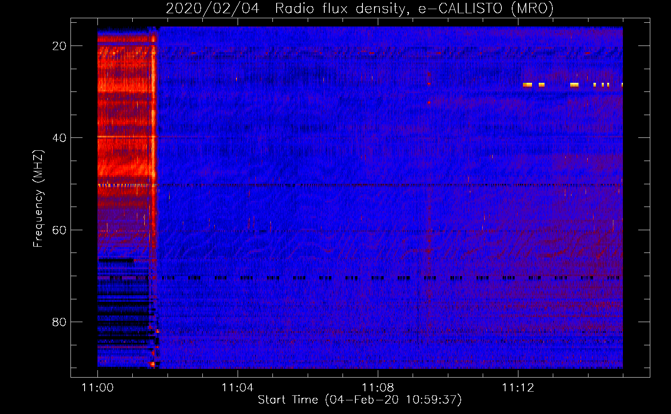This screenshot has height=414, width=671.
Task: Click the '20' frequency tick label
Action: click(59, 46)
